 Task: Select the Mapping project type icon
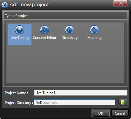[94, 29]
